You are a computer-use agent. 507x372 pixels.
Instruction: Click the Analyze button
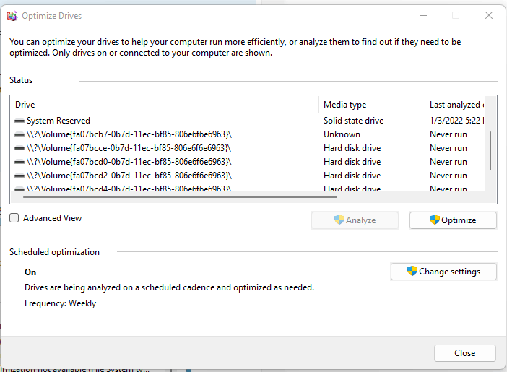tap(355, 220)
